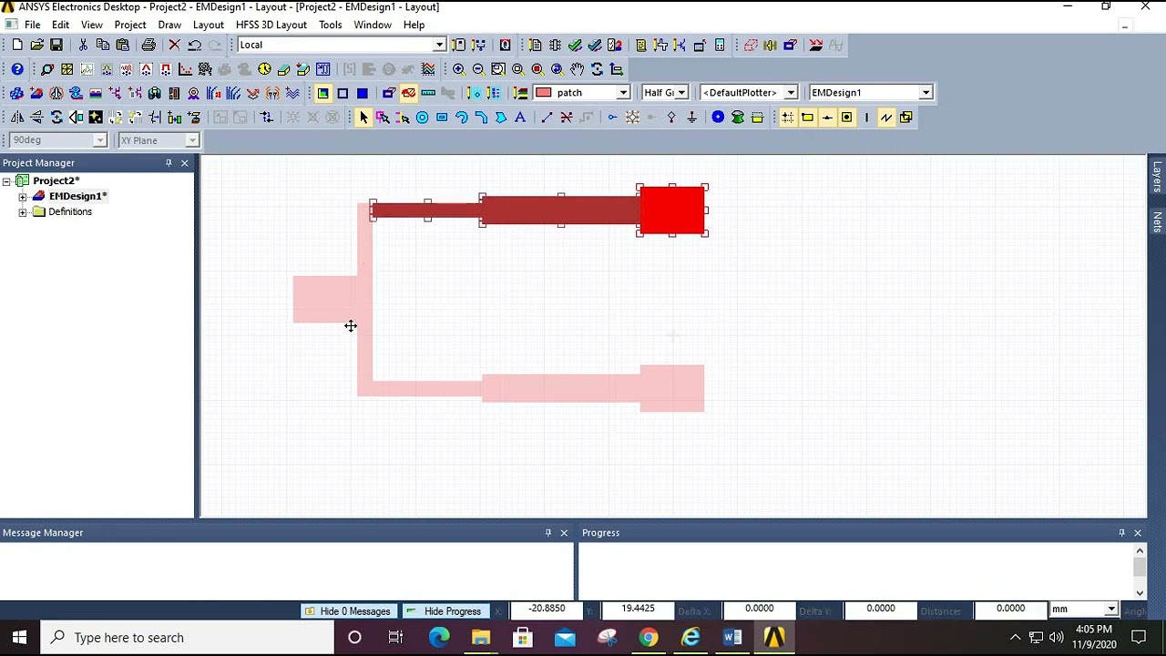Open the patch layer dropdown
The image size is (1166, 656).
coord(623,93)
